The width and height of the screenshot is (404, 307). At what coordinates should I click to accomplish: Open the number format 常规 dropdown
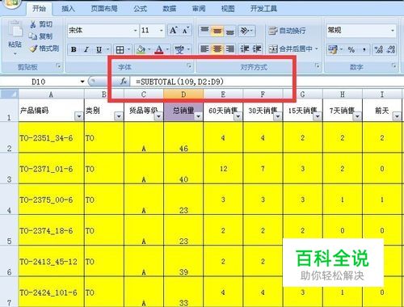pyautogui.click(x=393, y=31)
